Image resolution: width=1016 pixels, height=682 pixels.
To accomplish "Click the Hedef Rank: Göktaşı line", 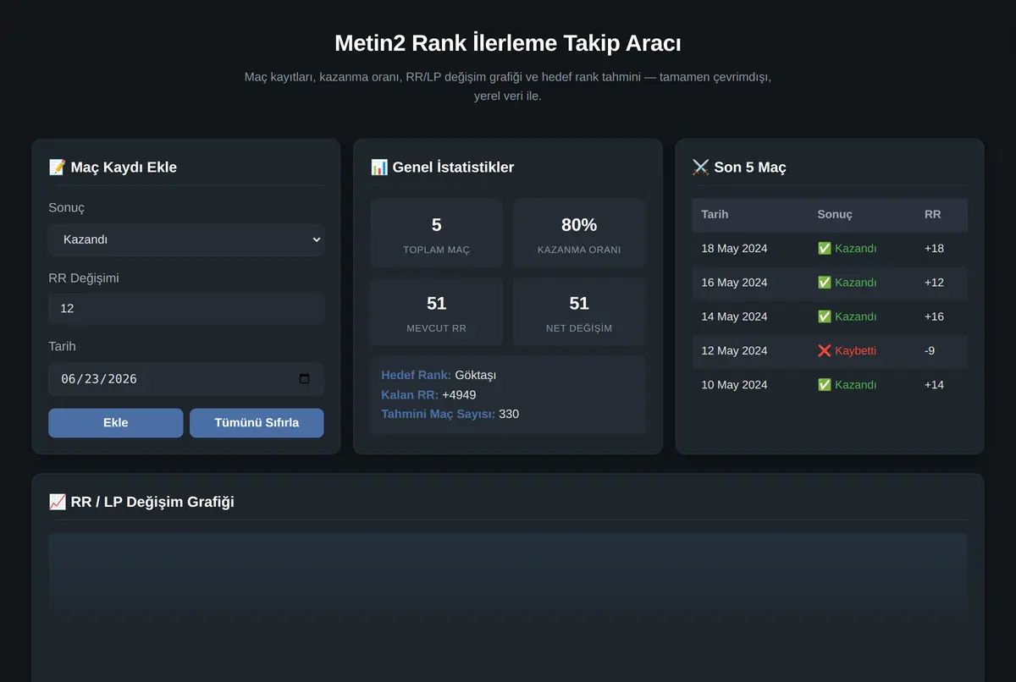I will 439,375.
